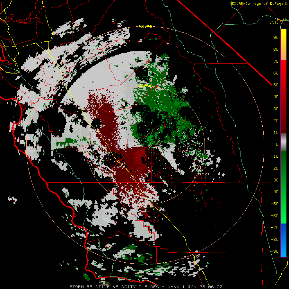
Task: Click the -90 value on the velocity scale
Action: pyautogui.click(x=275, y=251)
